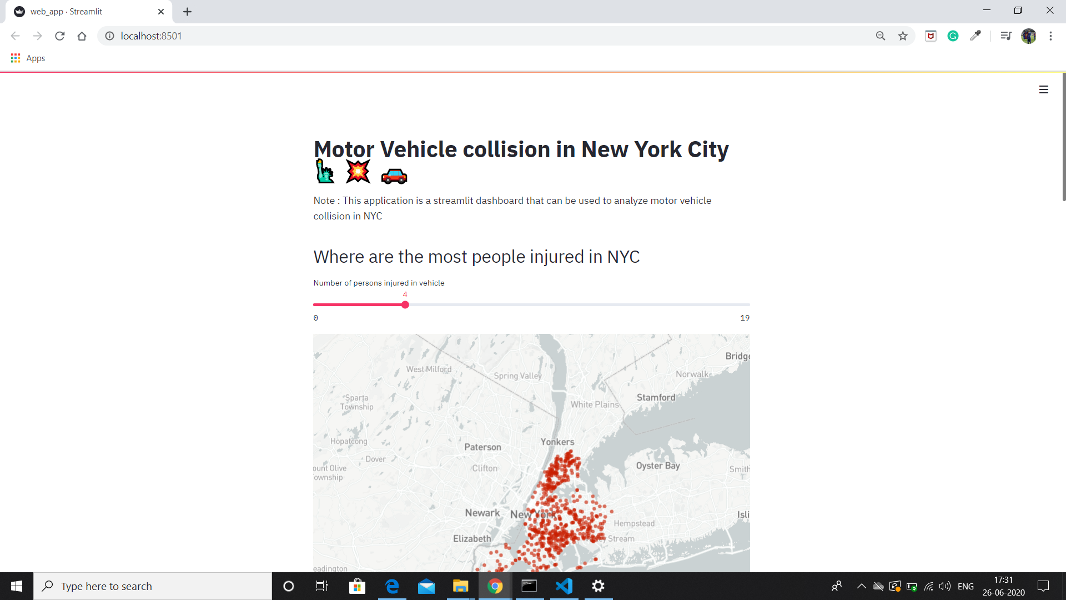1066x600 pixels.
Task: Open the Streamlit hamburger menu
Action: point(1043,89)
